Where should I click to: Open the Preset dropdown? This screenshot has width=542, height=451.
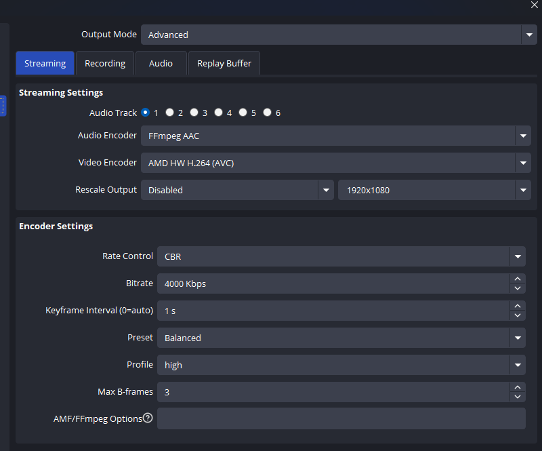click(341, 338)
